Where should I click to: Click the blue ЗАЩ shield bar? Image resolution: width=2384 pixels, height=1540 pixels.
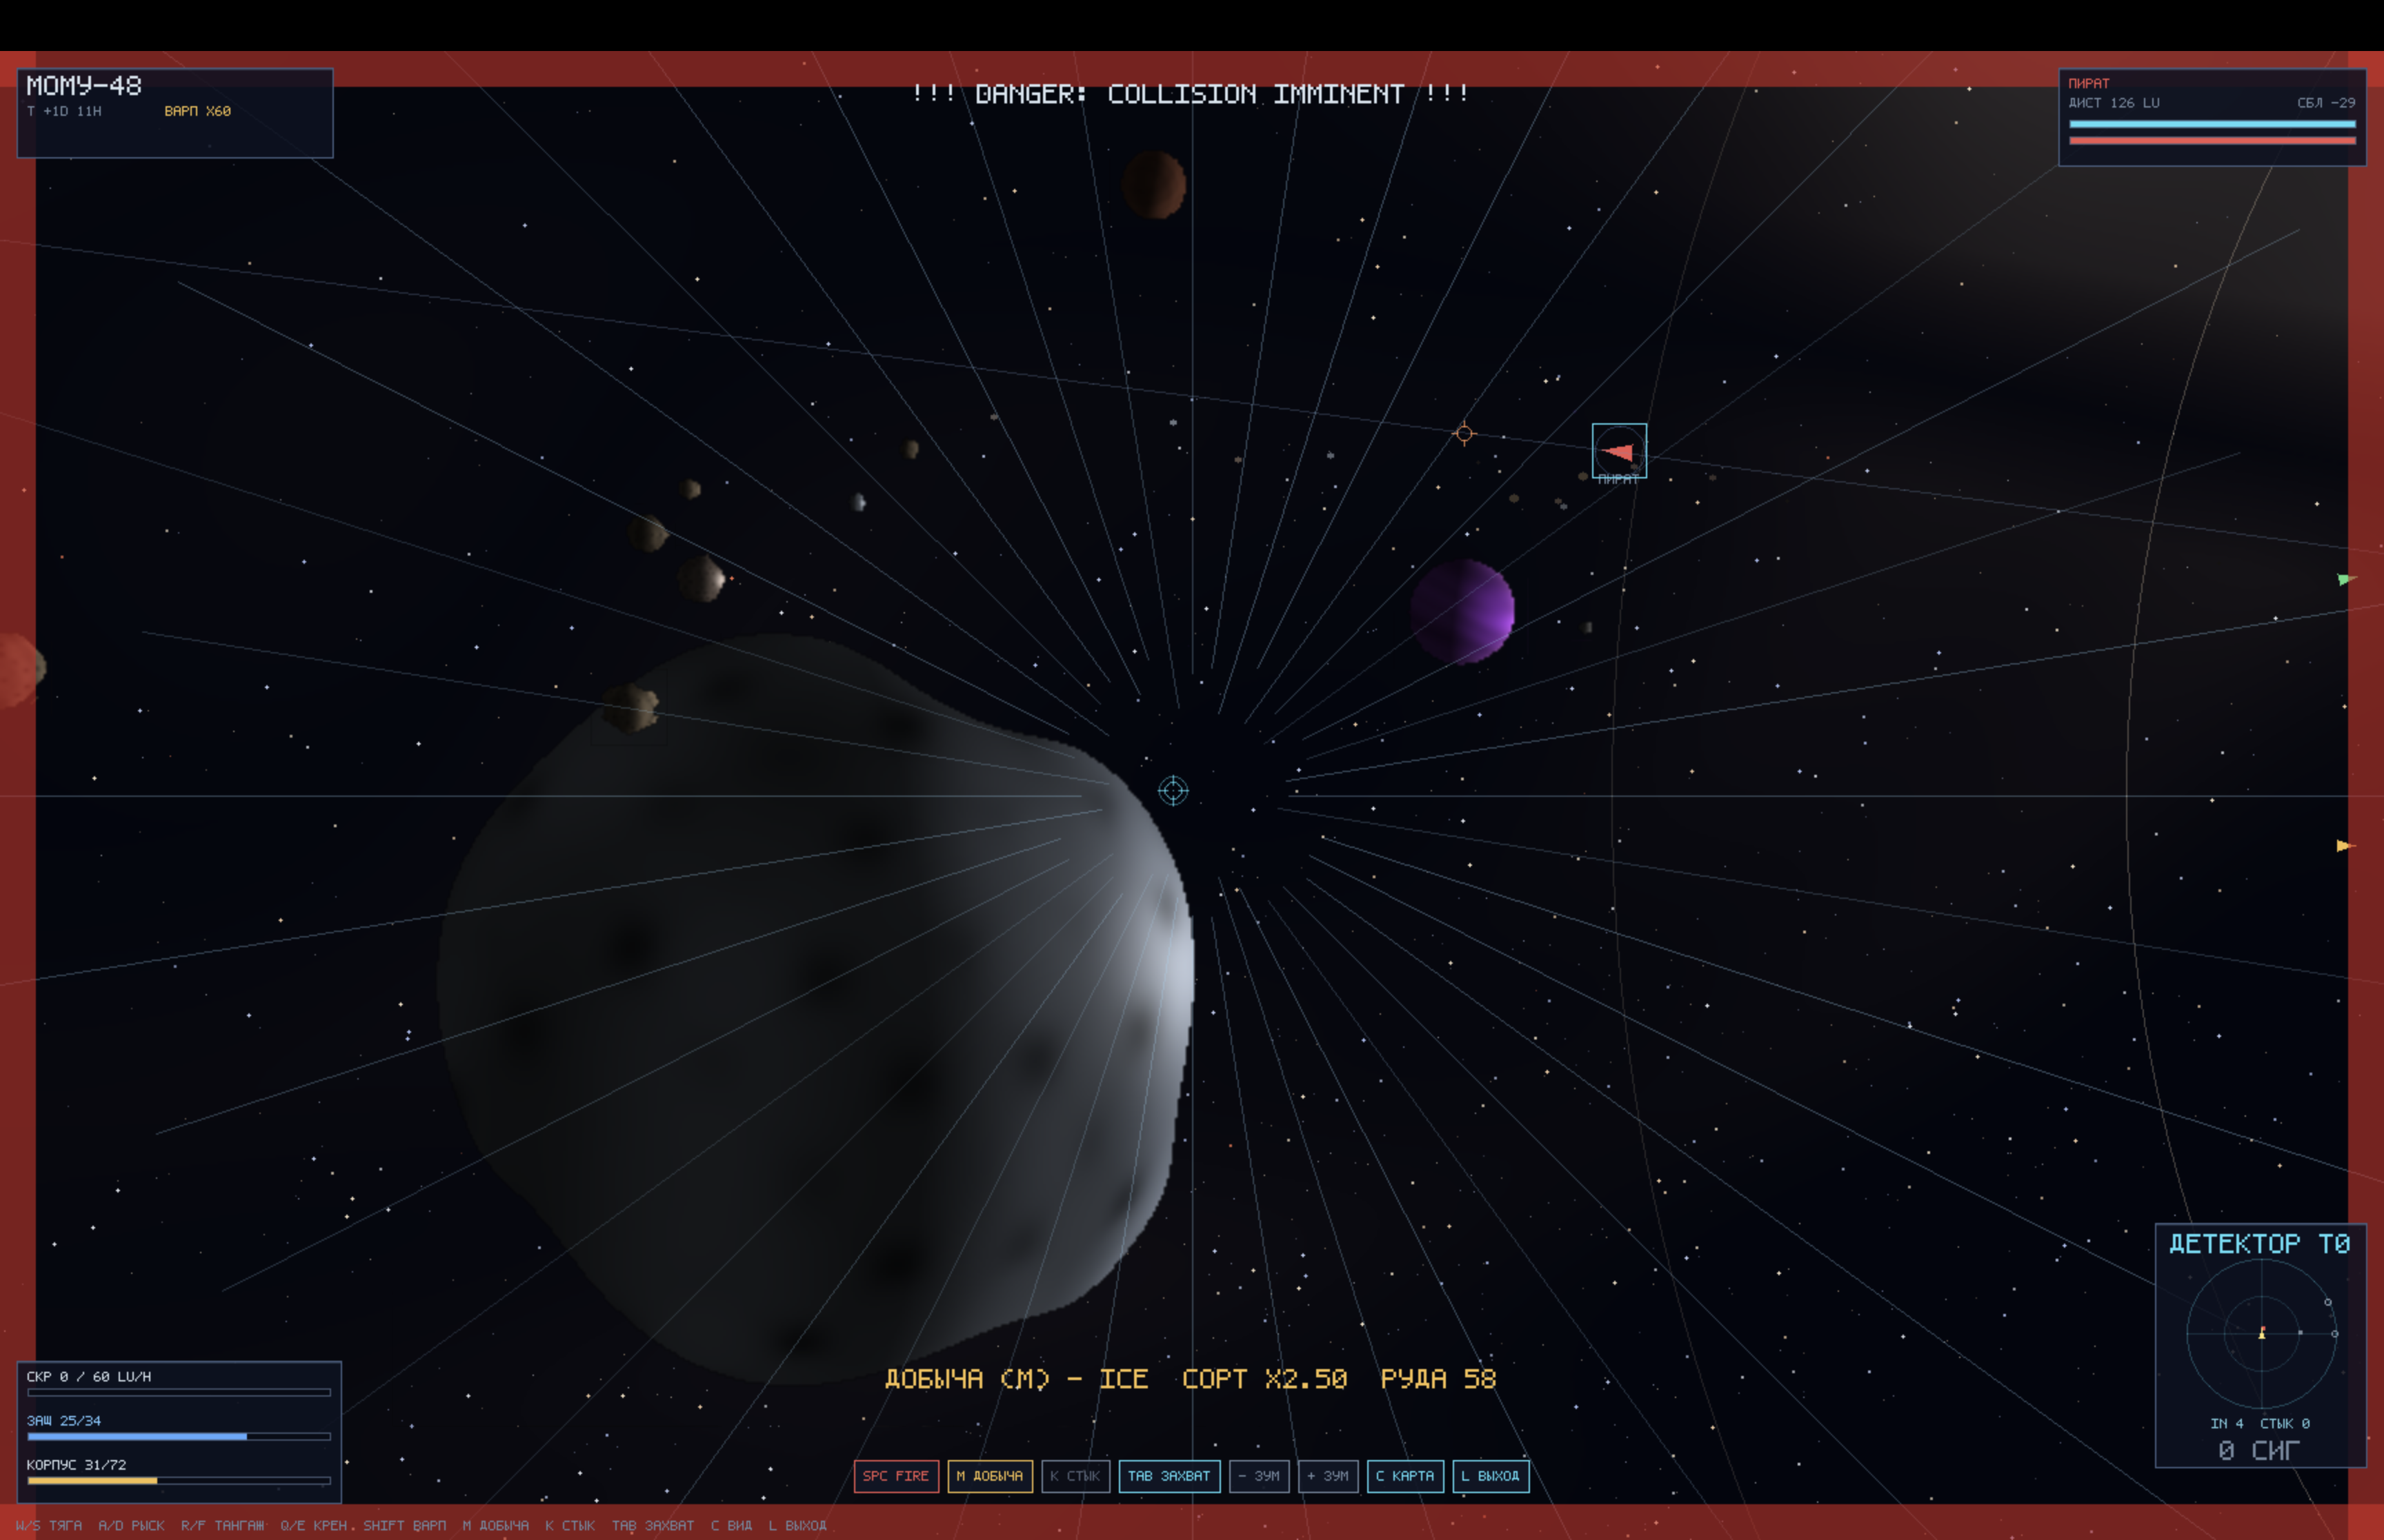[179, 1436]
